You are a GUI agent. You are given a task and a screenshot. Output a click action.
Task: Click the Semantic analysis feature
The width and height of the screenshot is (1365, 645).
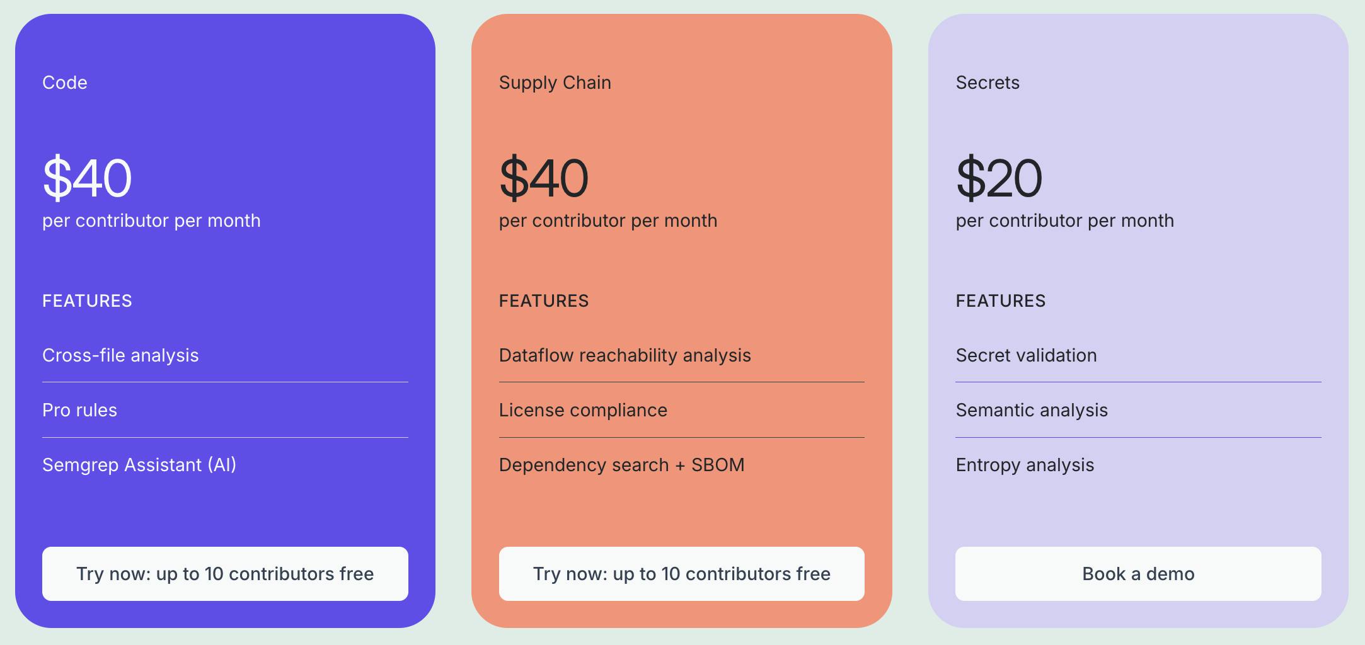pos(1032,410)
